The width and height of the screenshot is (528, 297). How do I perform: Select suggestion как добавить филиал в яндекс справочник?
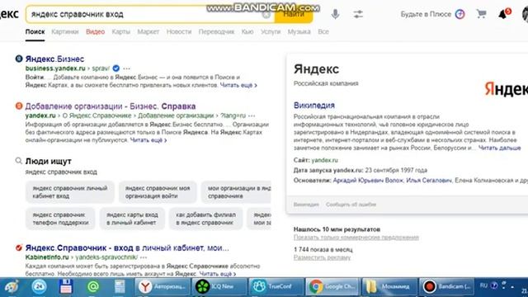pos(205,219)
